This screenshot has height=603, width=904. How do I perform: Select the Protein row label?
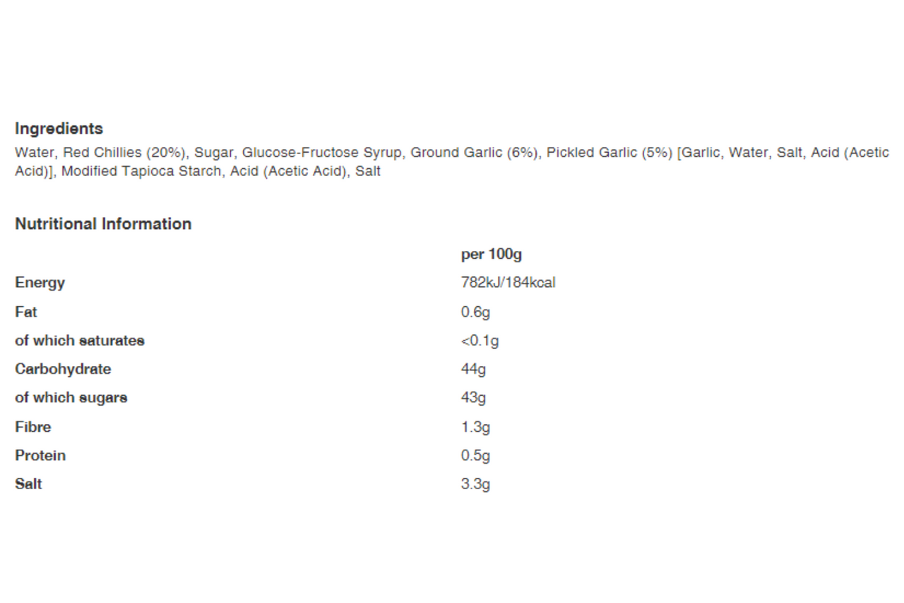pos(40,455)
